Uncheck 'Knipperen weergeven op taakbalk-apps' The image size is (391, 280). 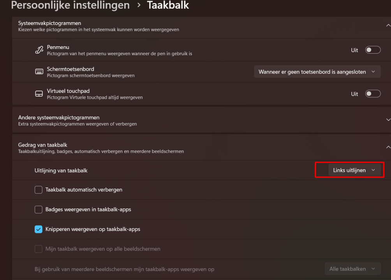pos(39,229)
